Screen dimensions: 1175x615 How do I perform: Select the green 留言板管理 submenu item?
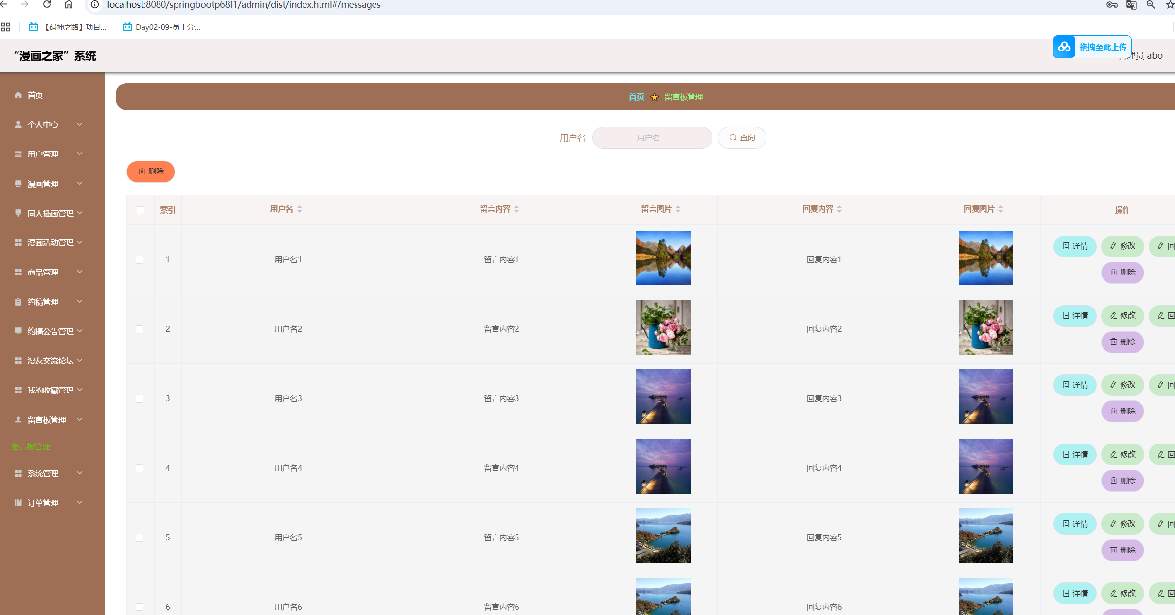(31, 446)
